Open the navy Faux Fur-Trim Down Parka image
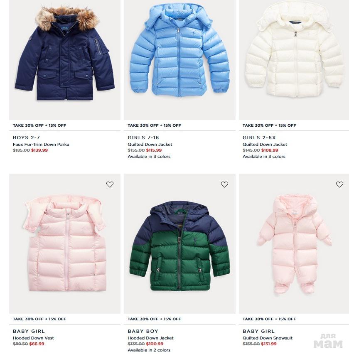The height and width of the screenshot is (354, 349). point(65,60)
